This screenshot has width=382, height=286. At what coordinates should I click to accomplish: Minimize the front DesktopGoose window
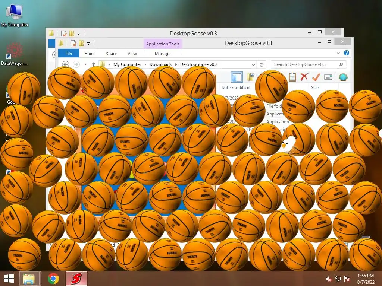pyautogui.click(x=319, y=42)
